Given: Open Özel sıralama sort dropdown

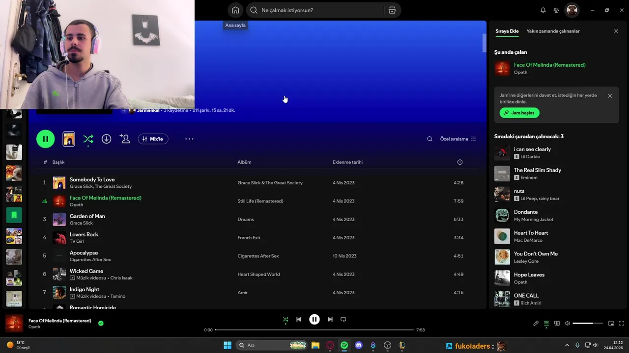Looking at the screenshot, I should pos(458,139).
